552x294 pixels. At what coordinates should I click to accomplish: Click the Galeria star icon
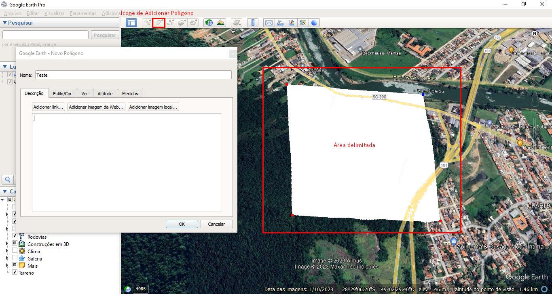[22, 258]
